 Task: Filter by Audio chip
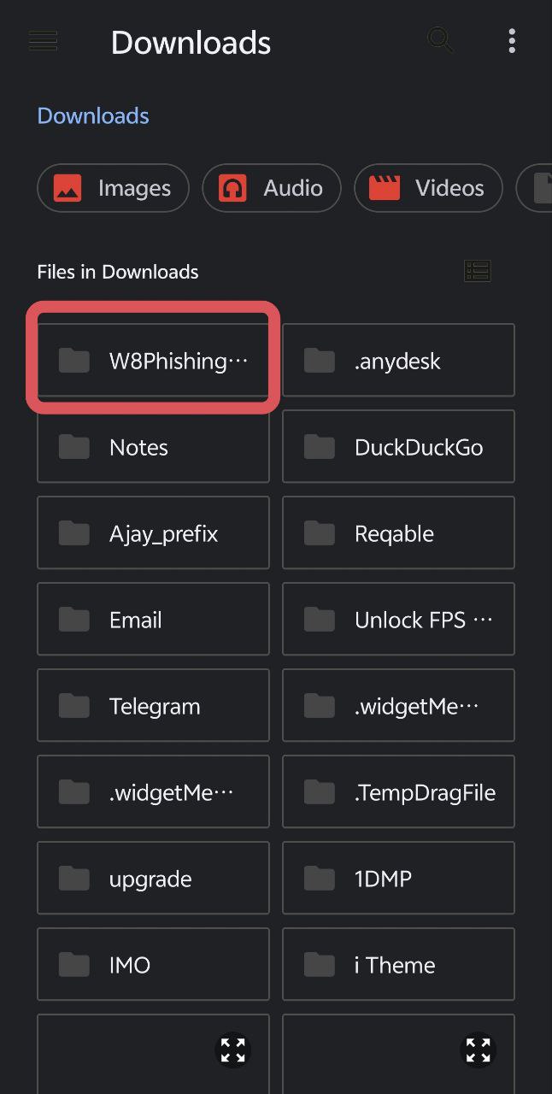272,188
